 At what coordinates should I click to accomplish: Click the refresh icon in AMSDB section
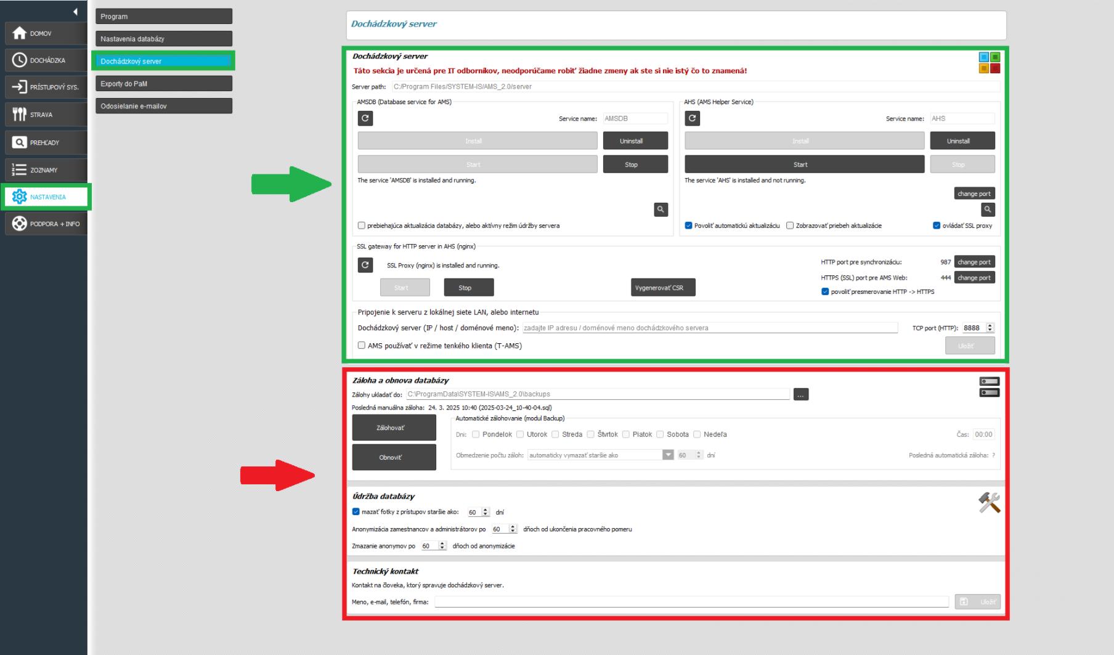coord(365,118)
